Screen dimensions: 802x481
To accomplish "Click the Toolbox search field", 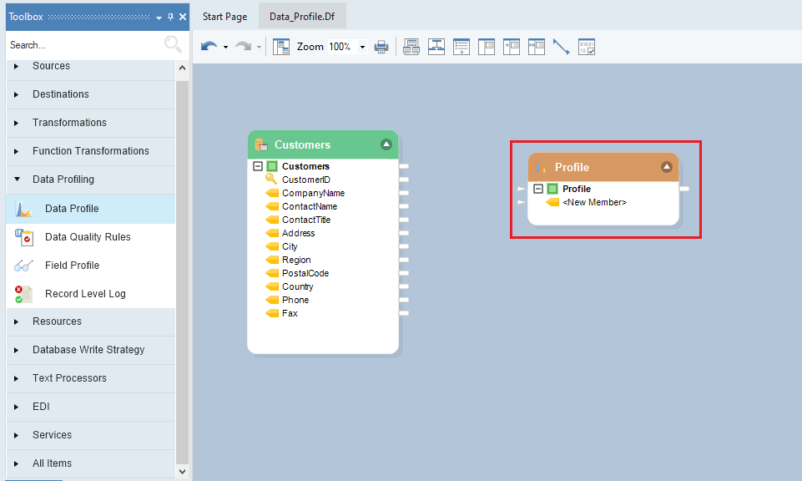I will tap(83, 45).
